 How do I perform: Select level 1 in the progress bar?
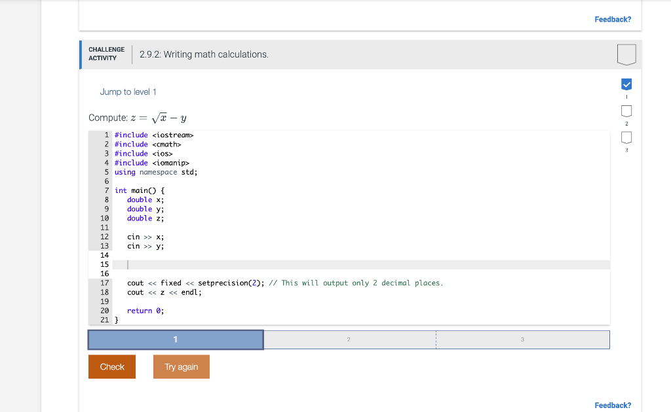point(176,339)
